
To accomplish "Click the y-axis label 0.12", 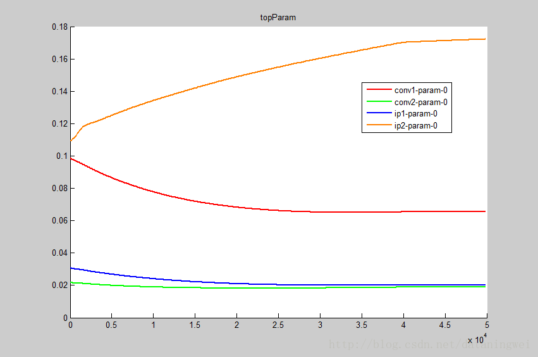I will pyautogui.click(x=59, y=123).
